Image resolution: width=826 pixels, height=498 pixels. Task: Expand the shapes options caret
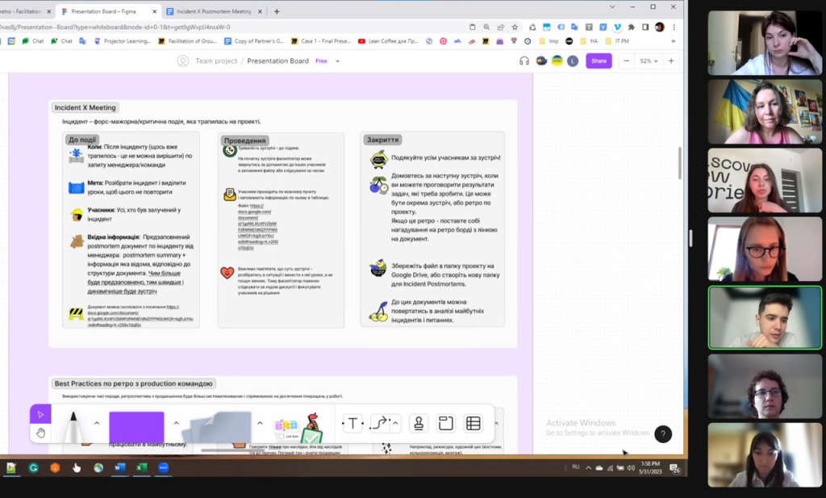(176, 423)
